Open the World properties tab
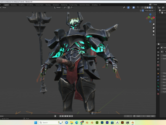166x125 pixels. click(x=158, y=65)
